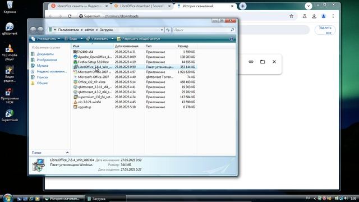Open the address bar history dropdown
The image size is (359, 202).
162,30
